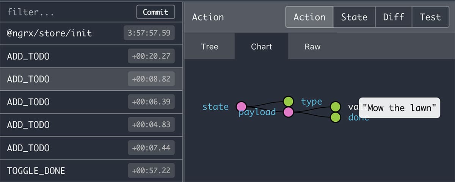Image resolution: width=455 pixels, height=182 pixels.
Task: Switch to the Test view
Action: click(430, 17)
